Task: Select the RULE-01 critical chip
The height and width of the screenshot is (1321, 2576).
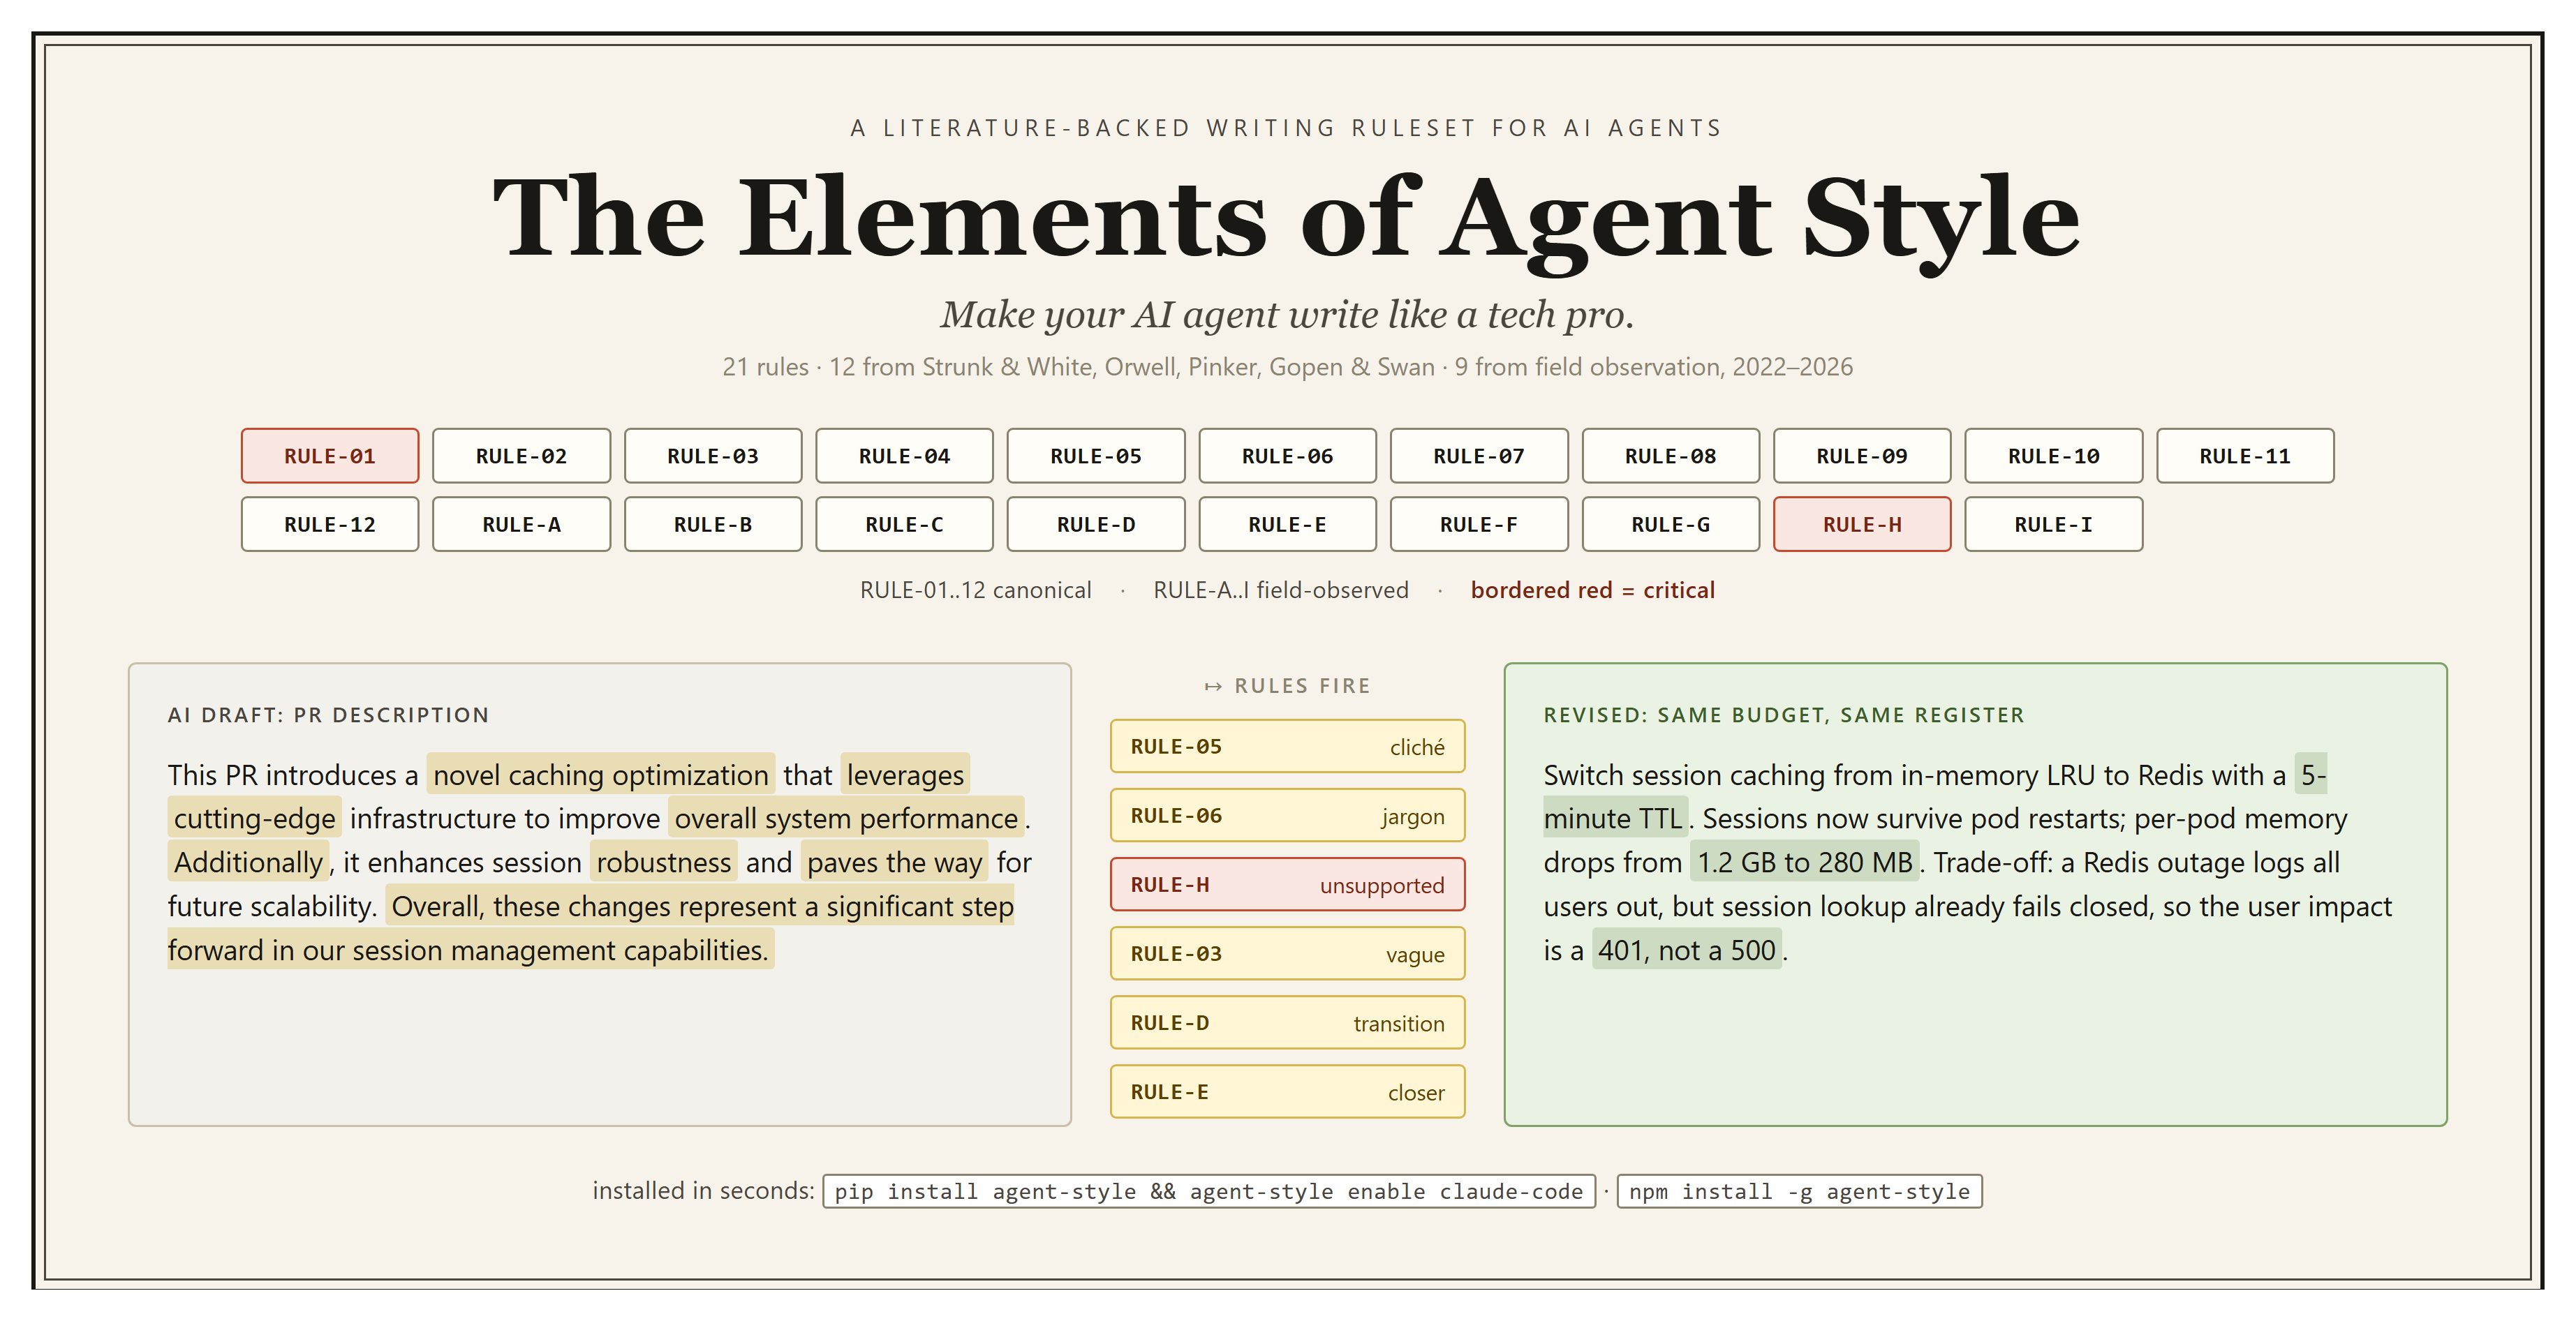Action: click(330, 456)
